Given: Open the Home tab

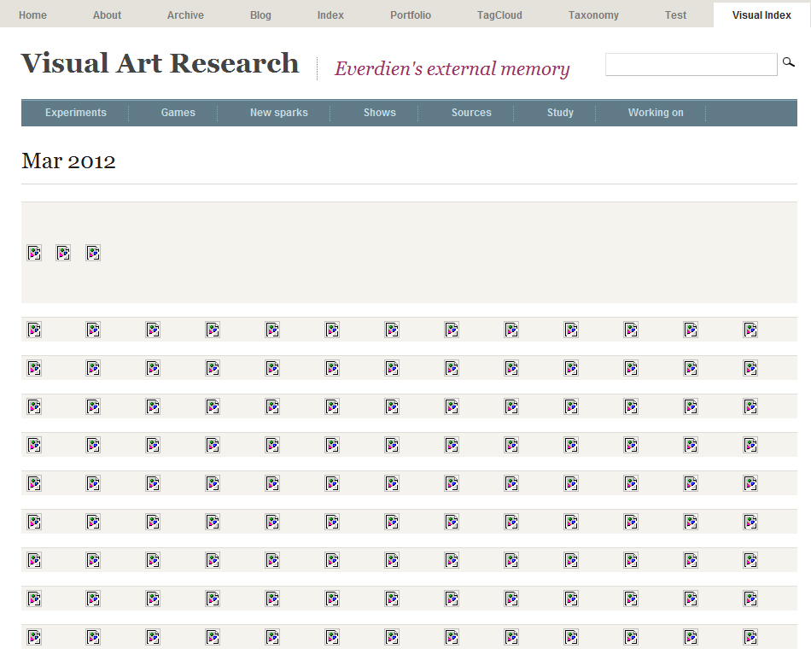Looking at the screenshot, I should (x=32, y=15).
